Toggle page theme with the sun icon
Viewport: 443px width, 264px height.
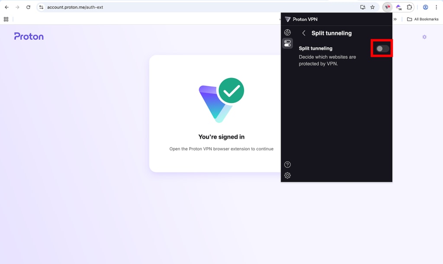(424, 37)
